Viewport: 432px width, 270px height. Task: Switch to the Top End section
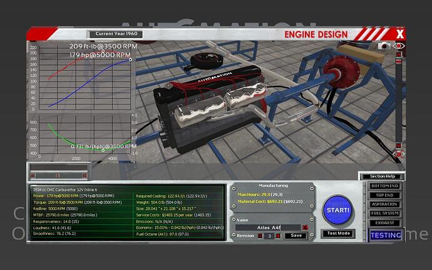[x=384, y=195]
